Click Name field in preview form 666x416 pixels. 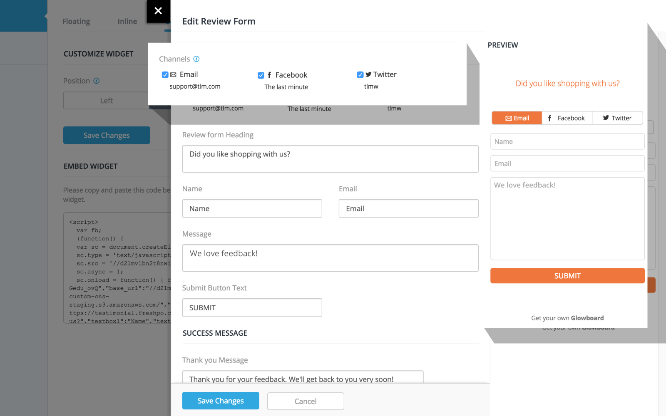(567, 141)
